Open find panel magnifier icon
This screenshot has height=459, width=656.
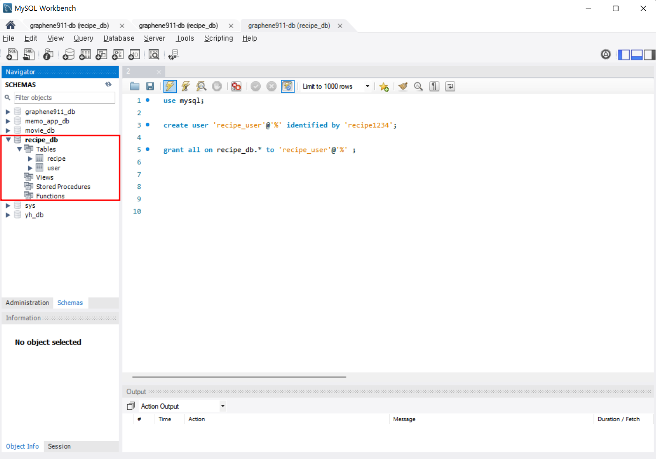(418, 86)
